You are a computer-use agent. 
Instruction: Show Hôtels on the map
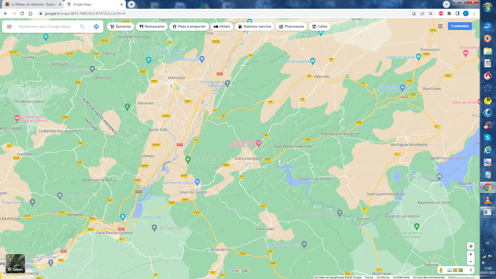click(x=222, y=26)
